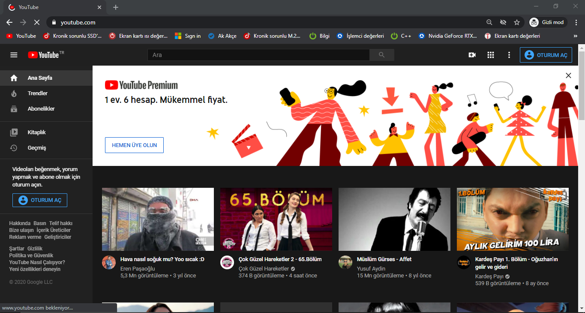Screen dimensions: 585x313
Task: Open the Chrome three-dot menu
Action: pyautogui.click(x=576, y=22)
